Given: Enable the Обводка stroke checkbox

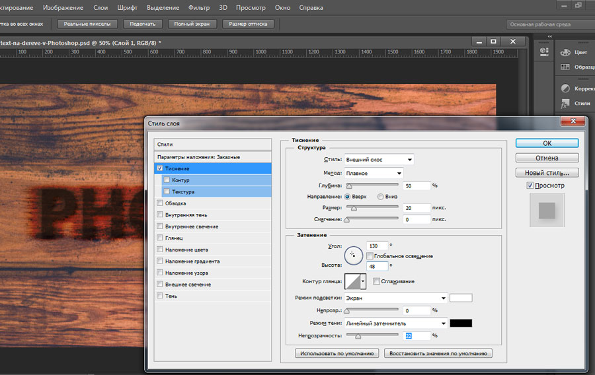Looking at the screenshot, I should click(x=160, y=203).
